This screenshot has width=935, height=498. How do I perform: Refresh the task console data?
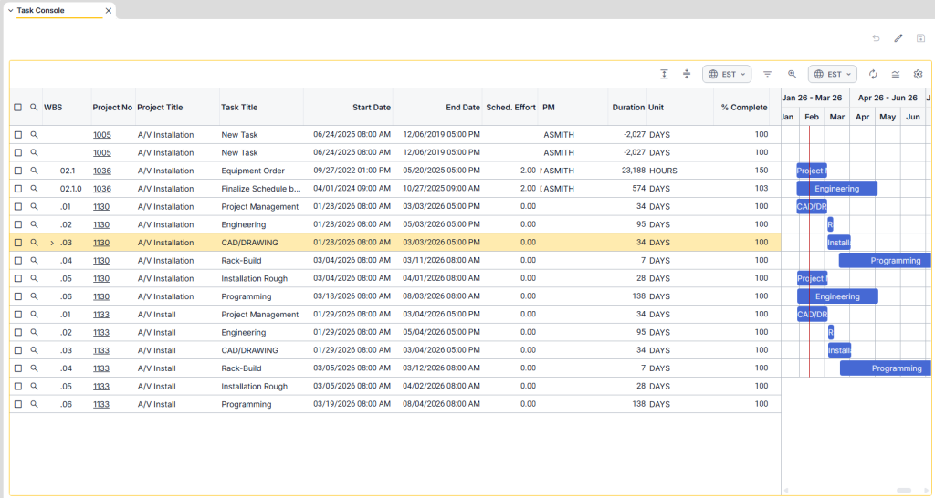point(873,74)
